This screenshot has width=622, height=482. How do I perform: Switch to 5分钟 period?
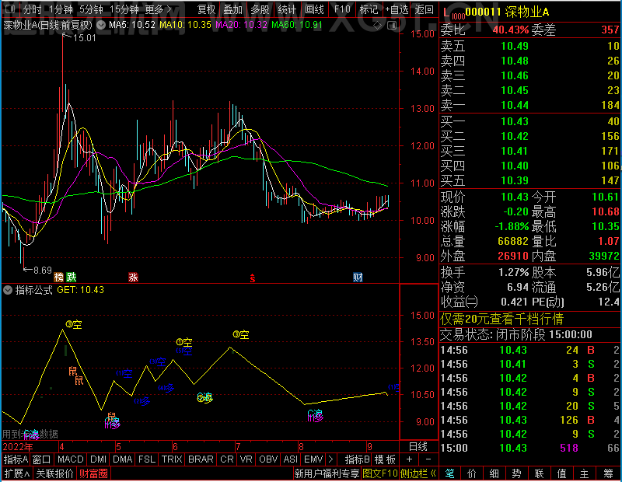pyautogui.click(x=91, y=9)
